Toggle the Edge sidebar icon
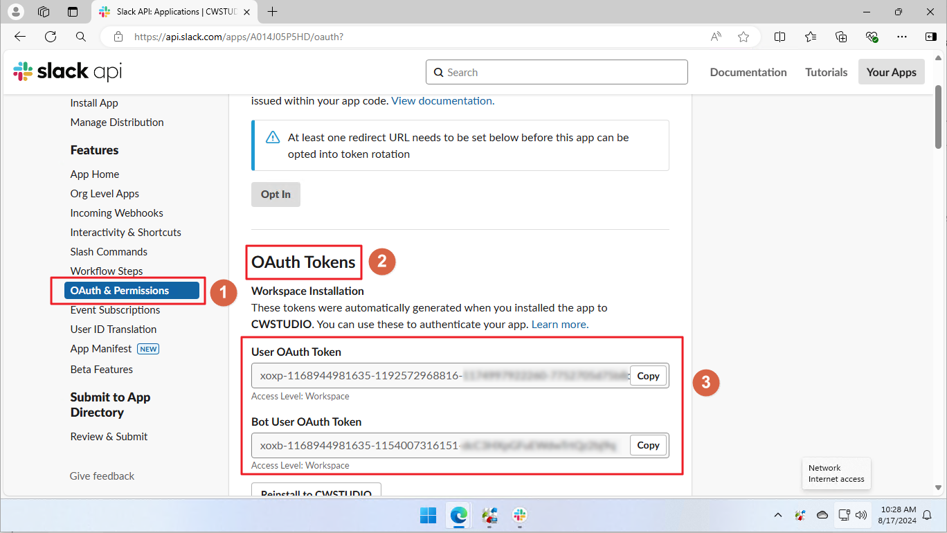 click(931, 37)
